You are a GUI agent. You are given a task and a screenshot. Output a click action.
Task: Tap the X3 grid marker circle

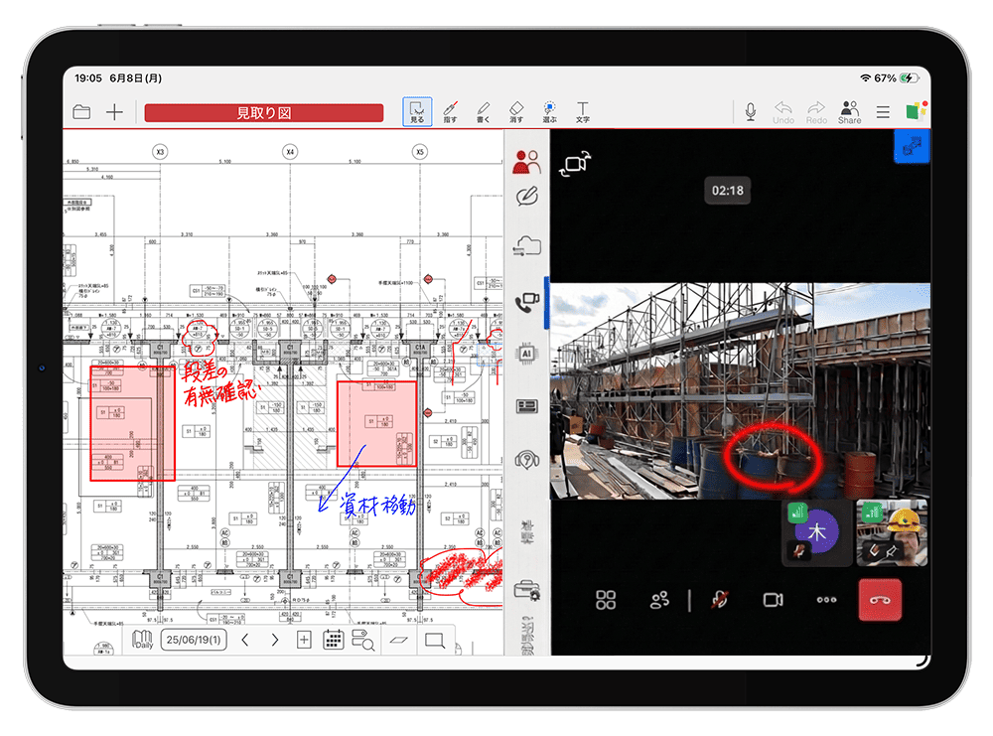pyautogui.click(x=160, y=152)
